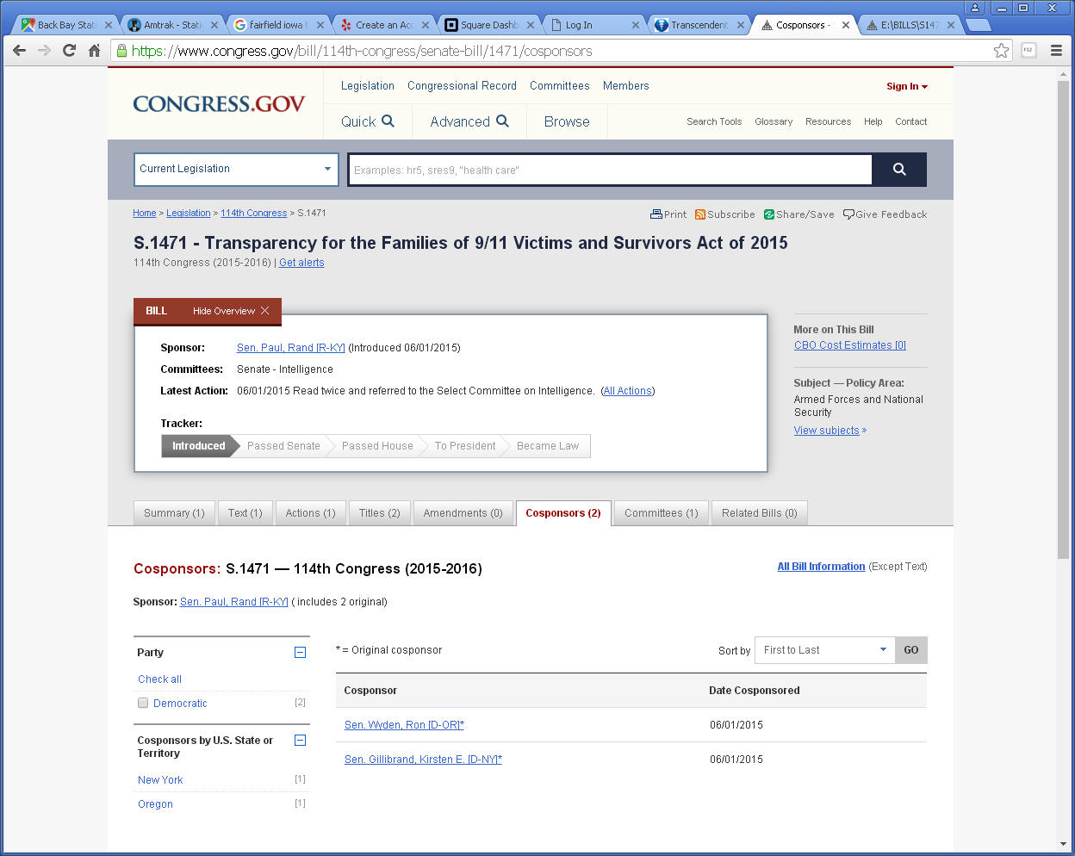Open Sen. Wyden, Ron cosponsor link

[x=404, y=725]
